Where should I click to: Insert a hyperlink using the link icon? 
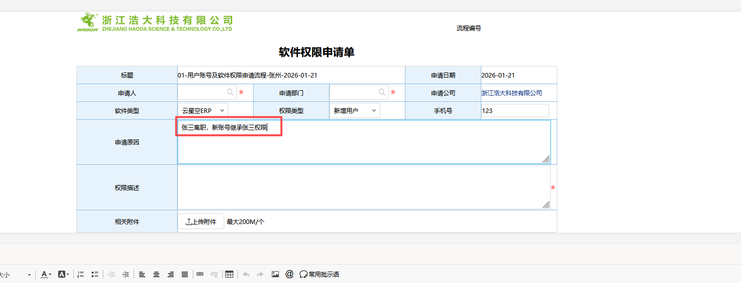[x=199, y=274]
